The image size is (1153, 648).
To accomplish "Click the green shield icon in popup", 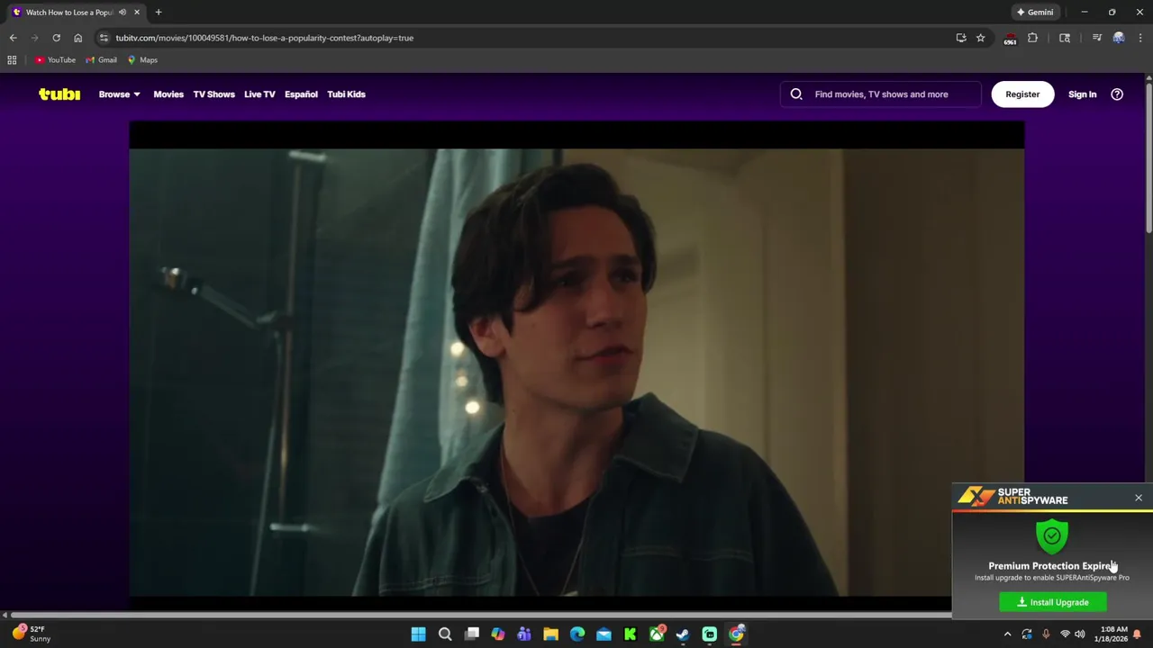I will pyautogui.click(x=1052, y=536).
